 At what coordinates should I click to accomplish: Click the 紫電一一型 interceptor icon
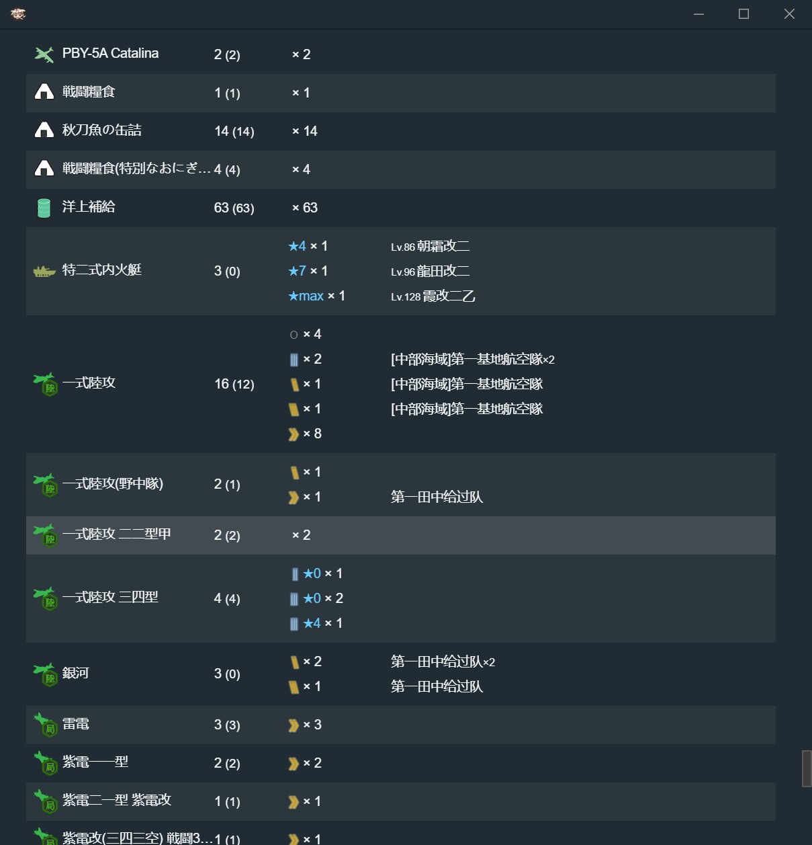click(46, 764)
